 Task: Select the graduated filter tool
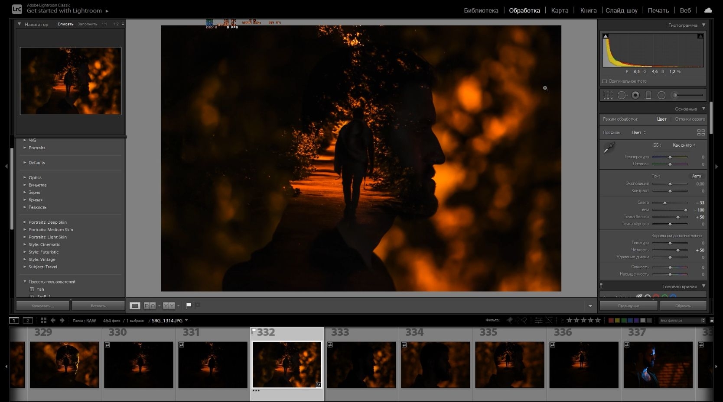tap(648, 95)
